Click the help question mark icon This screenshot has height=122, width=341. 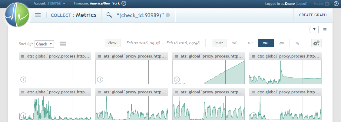coord(336,4)
